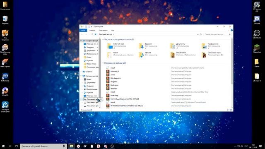Launch Auslogics BoostSpeed desktop icon
Viewport: 265px width, 149px height.
[5, 107]
